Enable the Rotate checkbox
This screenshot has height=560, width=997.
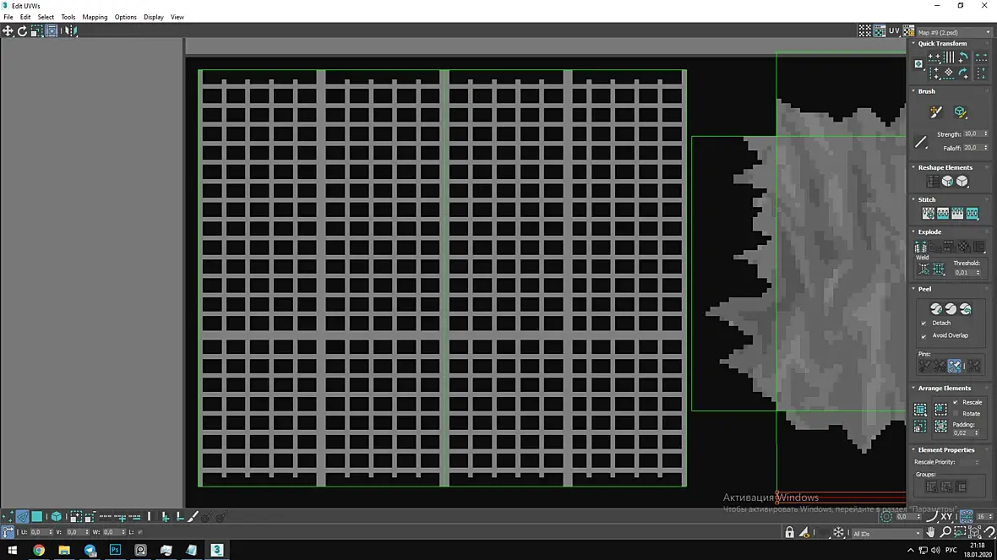coord(956,414)
